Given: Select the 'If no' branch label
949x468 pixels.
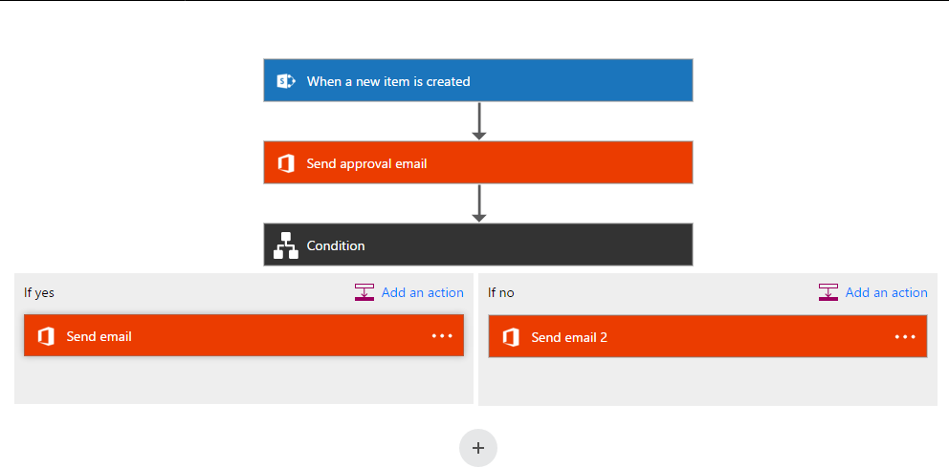Looking at the screenshot, I should coord(501,293).
